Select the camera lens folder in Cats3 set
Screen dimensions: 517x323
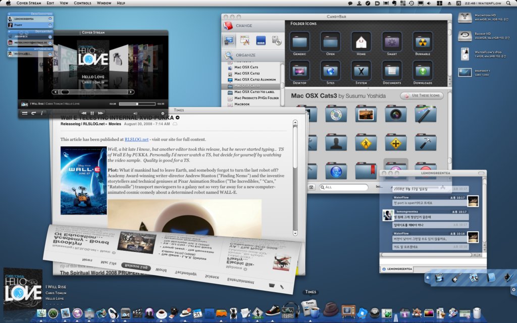point(395,114)
